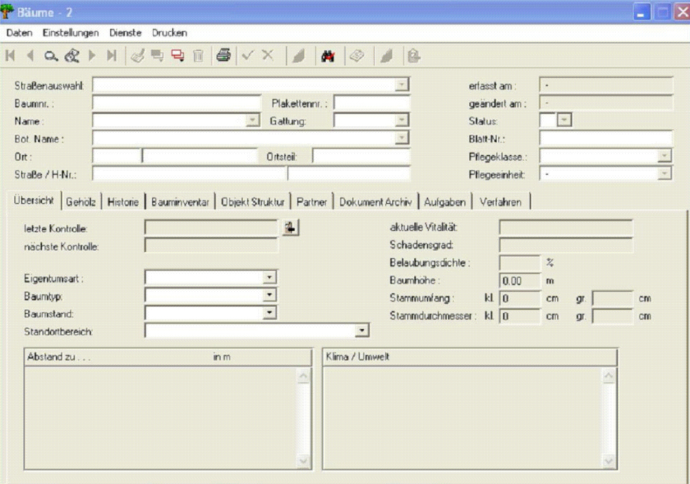Click the Blatt-Nr. input field
Image resolution: width=690 pixels, height=484 pixels.
606,138
